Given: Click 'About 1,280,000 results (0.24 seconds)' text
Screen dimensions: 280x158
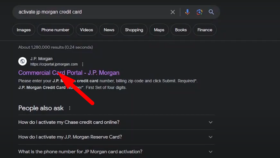Looking at the screenshot, I should click(x=56, y=47).
